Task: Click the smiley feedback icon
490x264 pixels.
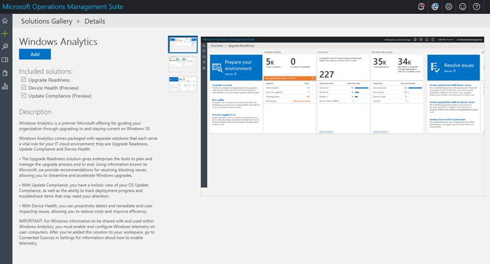Action: point(463,7)
